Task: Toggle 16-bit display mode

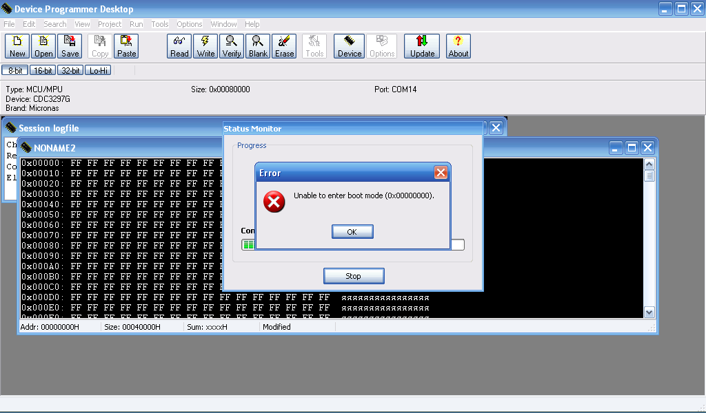Action: 43,71
